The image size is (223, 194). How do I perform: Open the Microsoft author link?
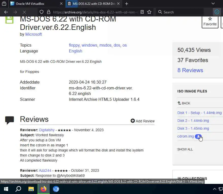pos(33,34)
